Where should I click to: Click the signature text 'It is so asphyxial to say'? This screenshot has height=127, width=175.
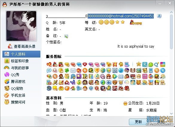[136, 46]
